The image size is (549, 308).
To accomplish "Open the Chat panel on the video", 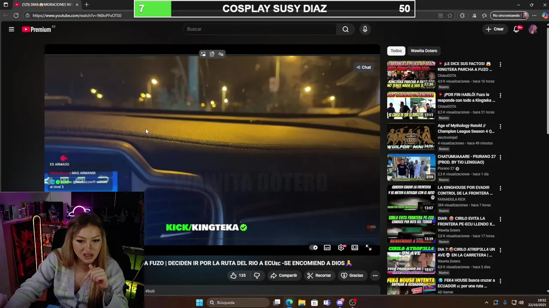I will 364,67.
